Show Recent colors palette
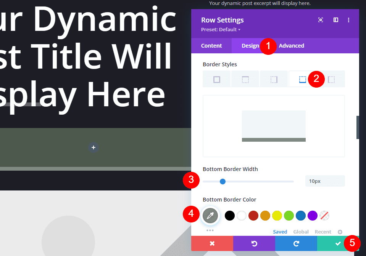The height and width of the screenshot is (256, 366). tap(323, 232)
